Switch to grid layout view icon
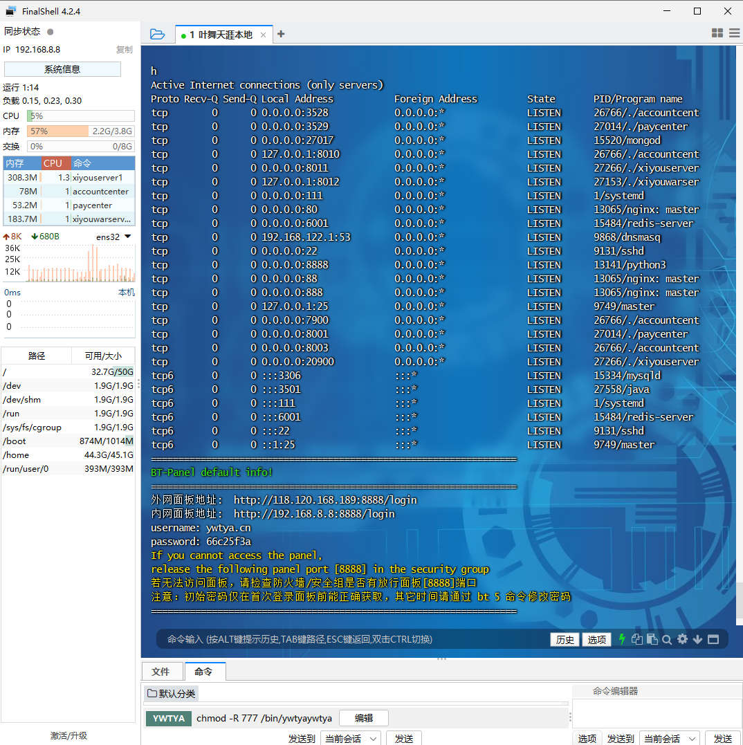Image resolution: width=743 pixels, height=745 pixels. click(x=717, y=33)
